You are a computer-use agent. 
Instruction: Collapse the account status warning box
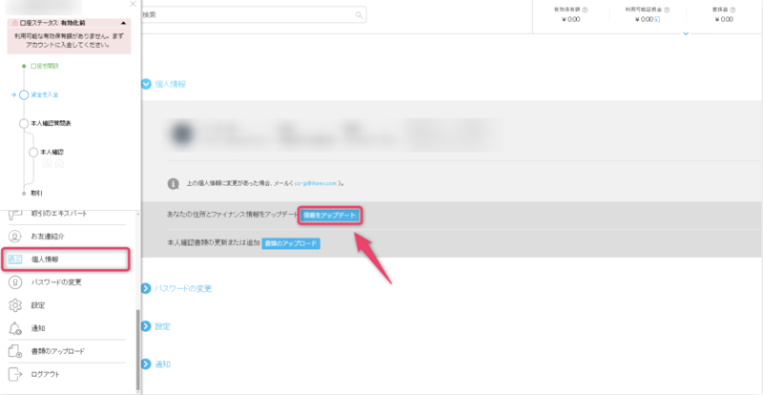pos(123,23)
